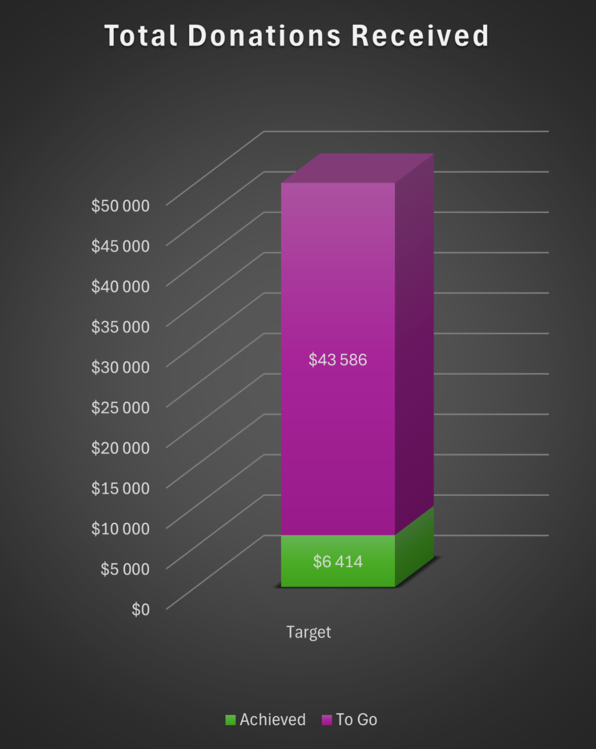This screenshot has height=749, width=596.
Task: Click the Target category axis label
Action: tap(308, 632)
